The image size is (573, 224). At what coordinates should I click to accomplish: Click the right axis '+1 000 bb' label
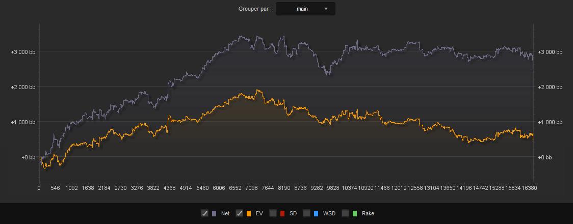[x=550, y=122]
